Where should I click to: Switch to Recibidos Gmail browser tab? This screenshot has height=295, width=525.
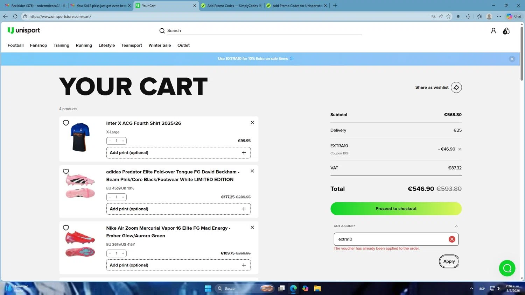click(x=35, y=6)
